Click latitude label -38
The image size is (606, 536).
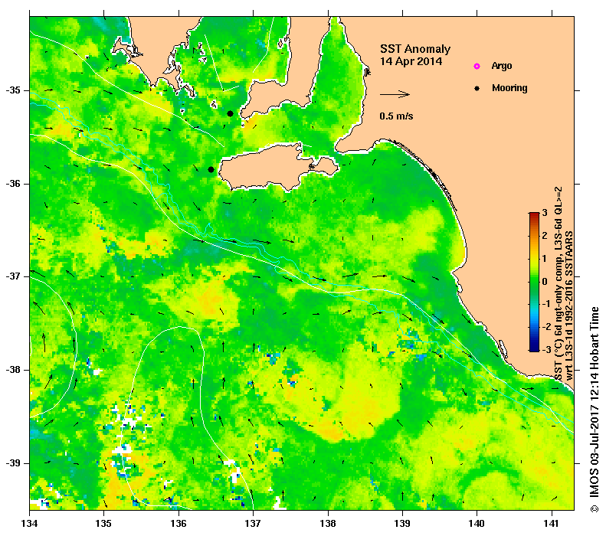(x=13, y=370)
